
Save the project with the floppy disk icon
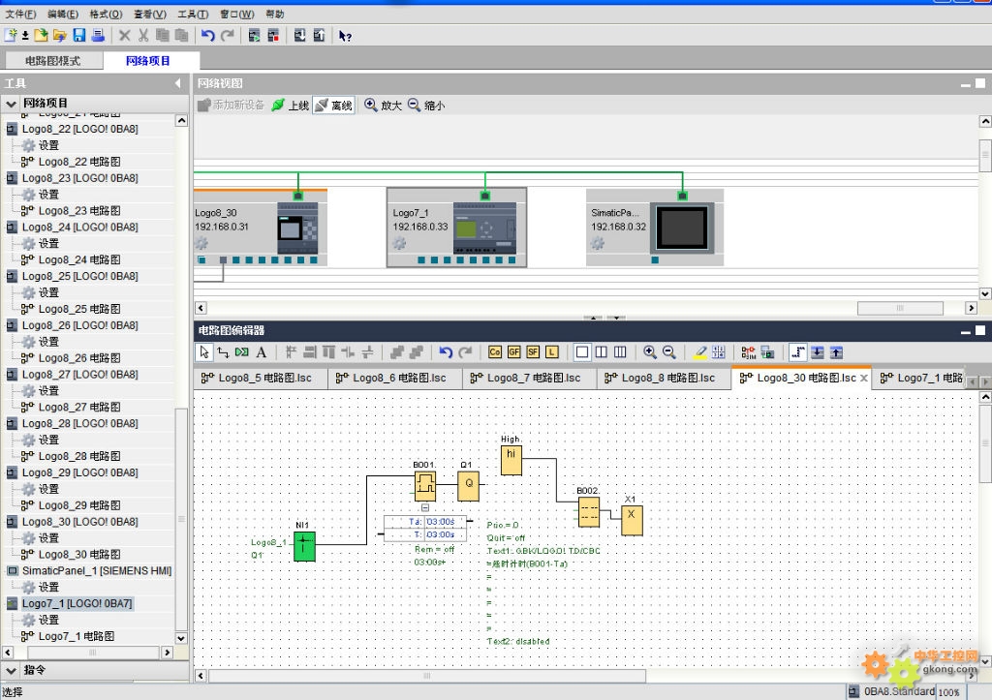(x=79, y=36)
